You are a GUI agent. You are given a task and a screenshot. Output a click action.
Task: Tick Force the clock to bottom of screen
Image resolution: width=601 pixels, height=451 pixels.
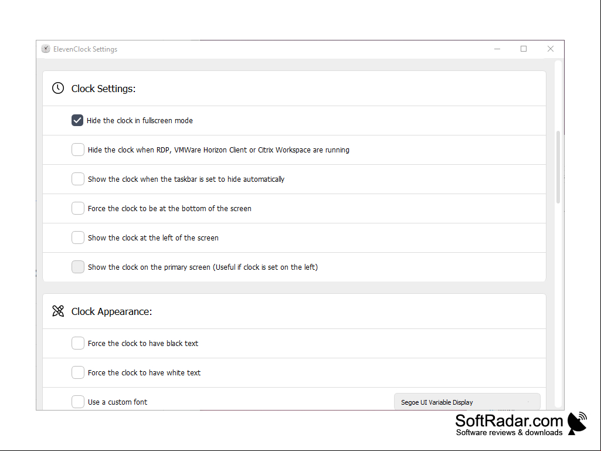tap(78, 208)
